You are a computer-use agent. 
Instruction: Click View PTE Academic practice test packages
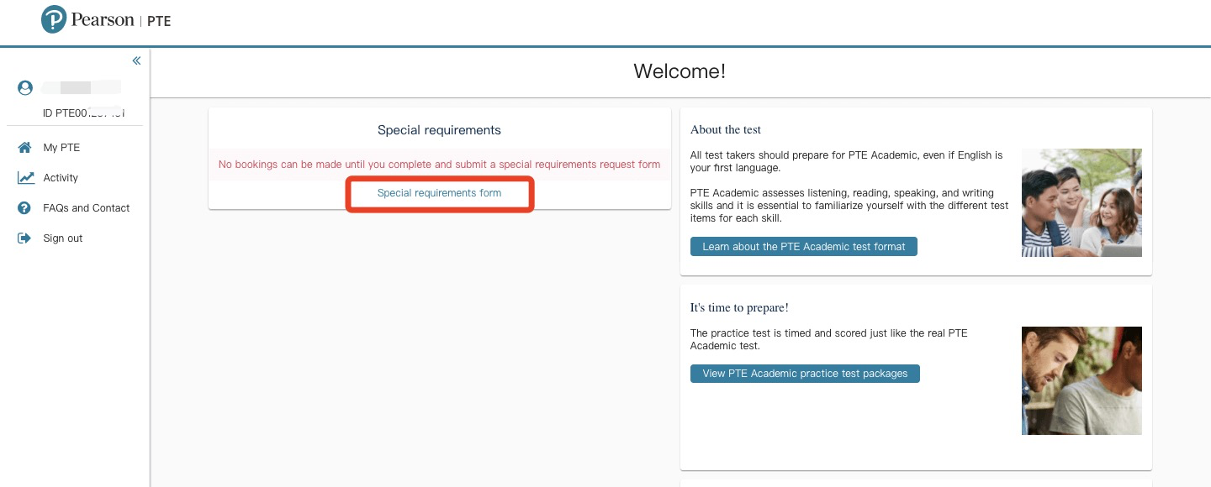click(805, 374)
